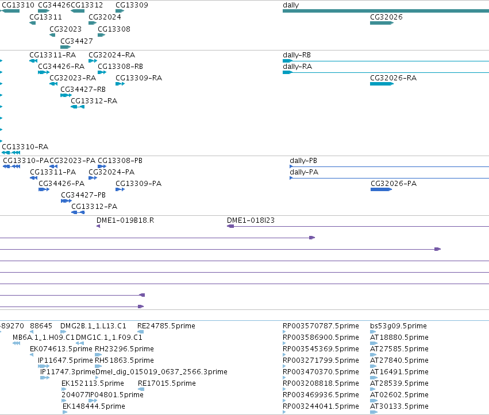Select EST DMG1C.1_1.F09.C1
The image size is (489, 415).
click(80, 343)
